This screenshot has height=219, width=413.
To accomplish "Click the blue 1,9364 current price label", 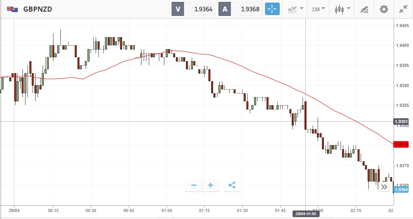I will pos(401,190).
